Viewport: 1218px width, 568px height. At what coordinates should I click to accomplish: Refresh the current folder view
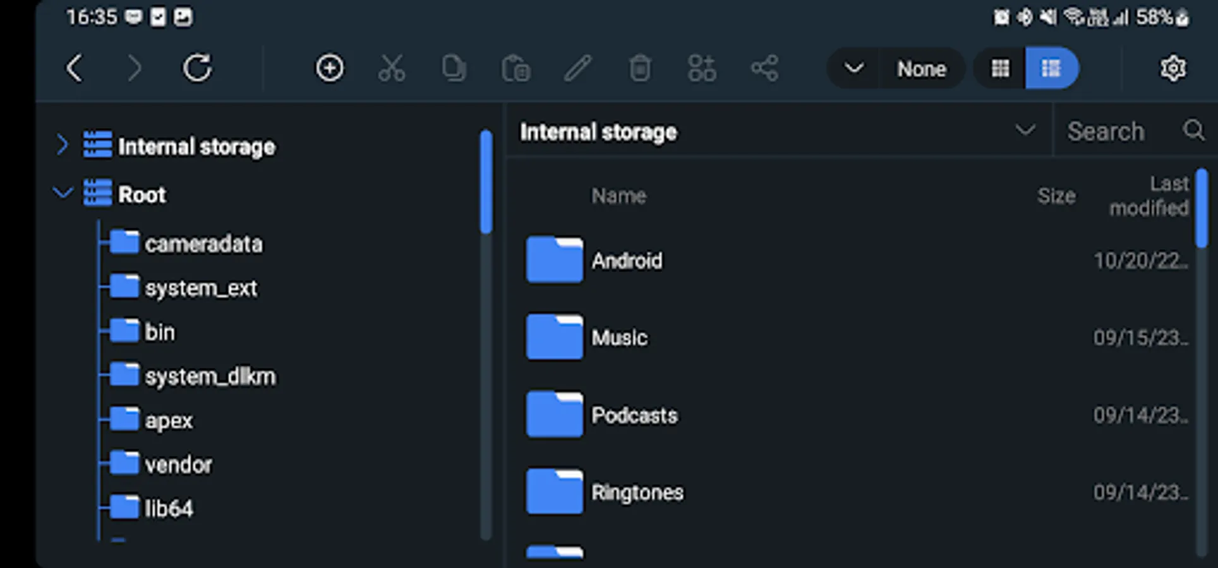198,68
